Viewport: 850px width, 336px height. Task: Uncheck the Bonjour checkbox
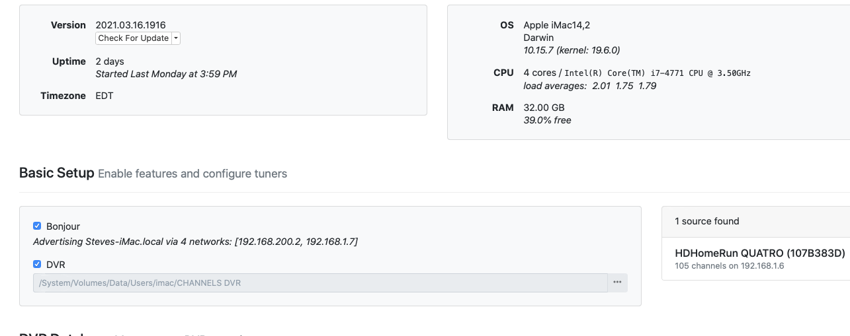click(x=37, y=226)
